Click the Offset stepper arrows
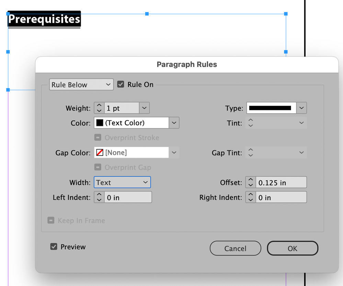 (251, 183)
